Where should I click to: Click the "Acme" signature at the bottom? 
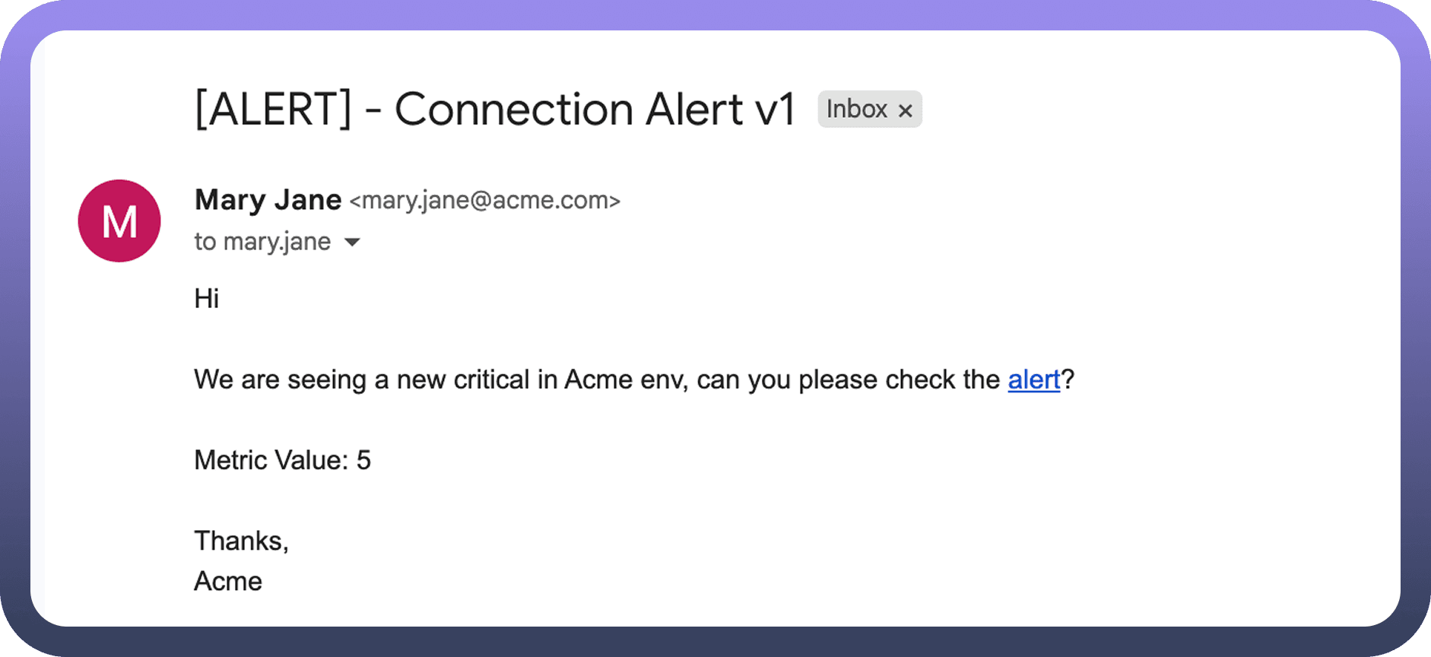click(x=228, y=582)
